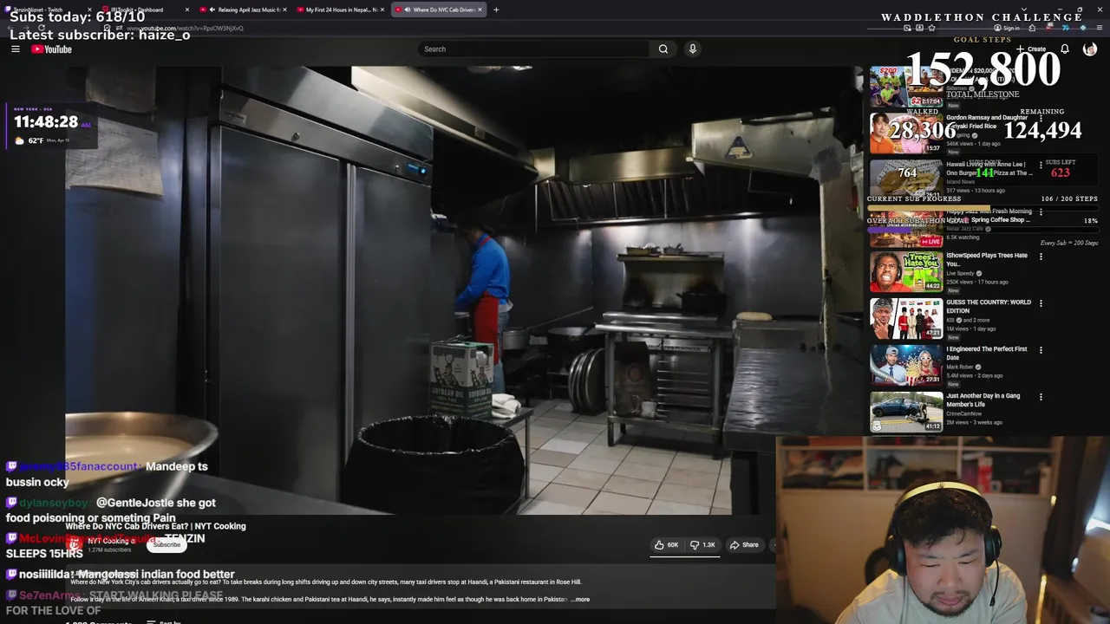Open the NYT Cooking channel avatar
This screenshot has height=624, width=1110.
(75, 544)
